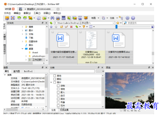Click the scanner acquire icon
Viewport: 161px width, 115px height.
coord(64,18)
